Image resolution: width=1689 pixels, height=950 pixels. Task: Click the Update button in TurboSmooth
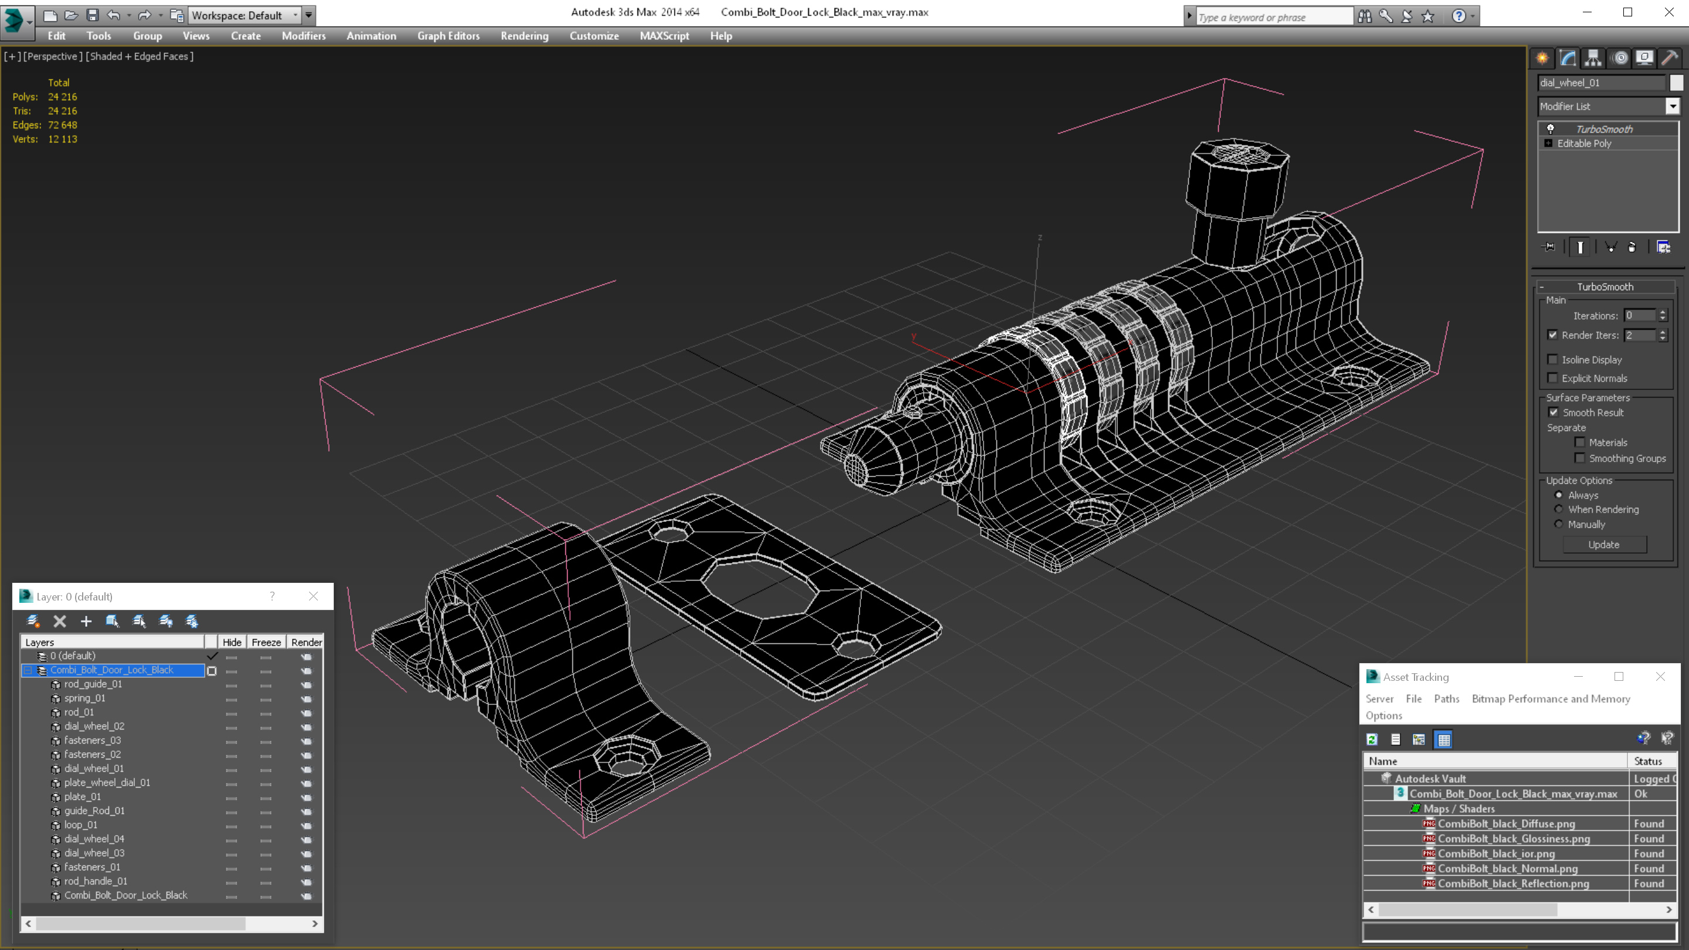point(1603,545)
